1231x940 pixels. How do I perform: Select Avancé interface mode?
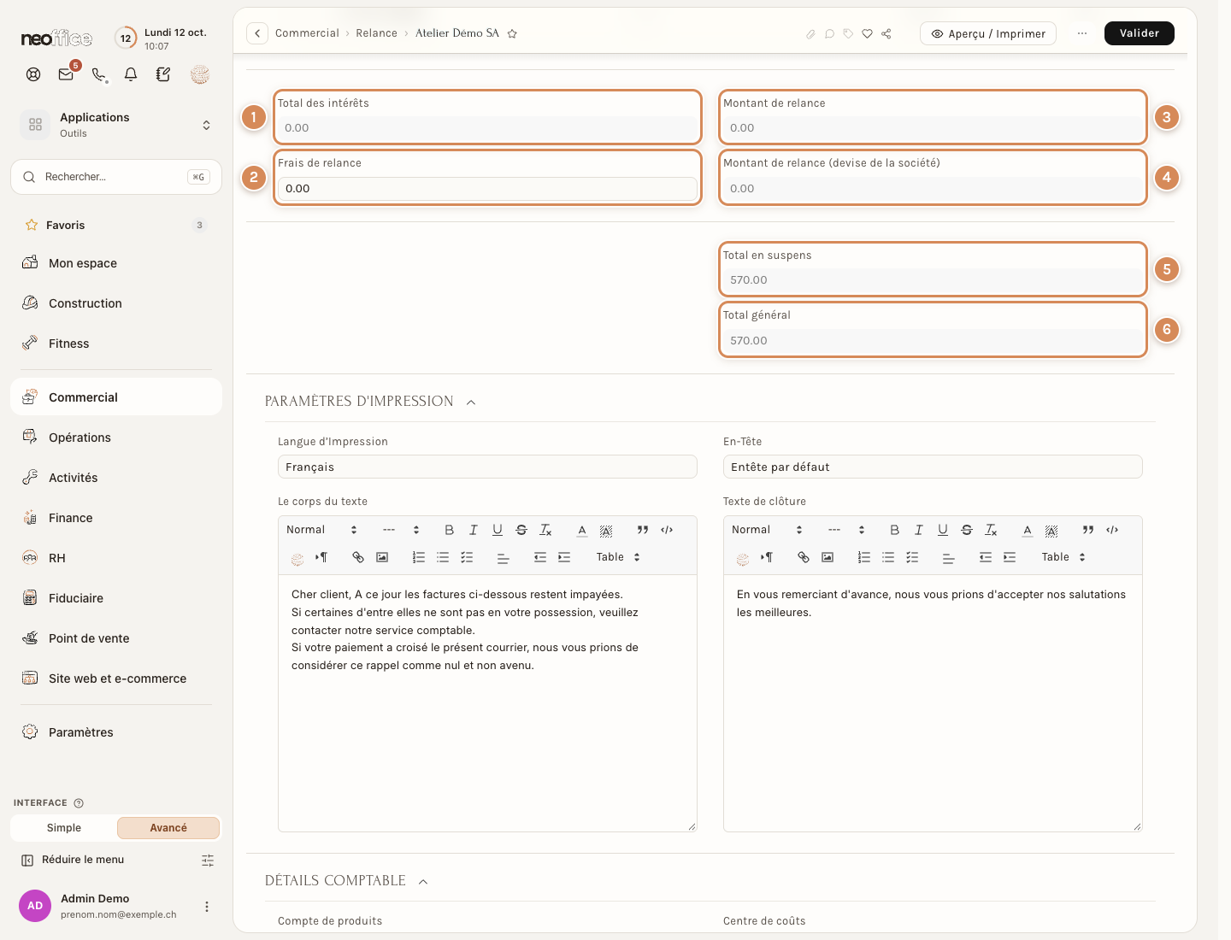168,828
